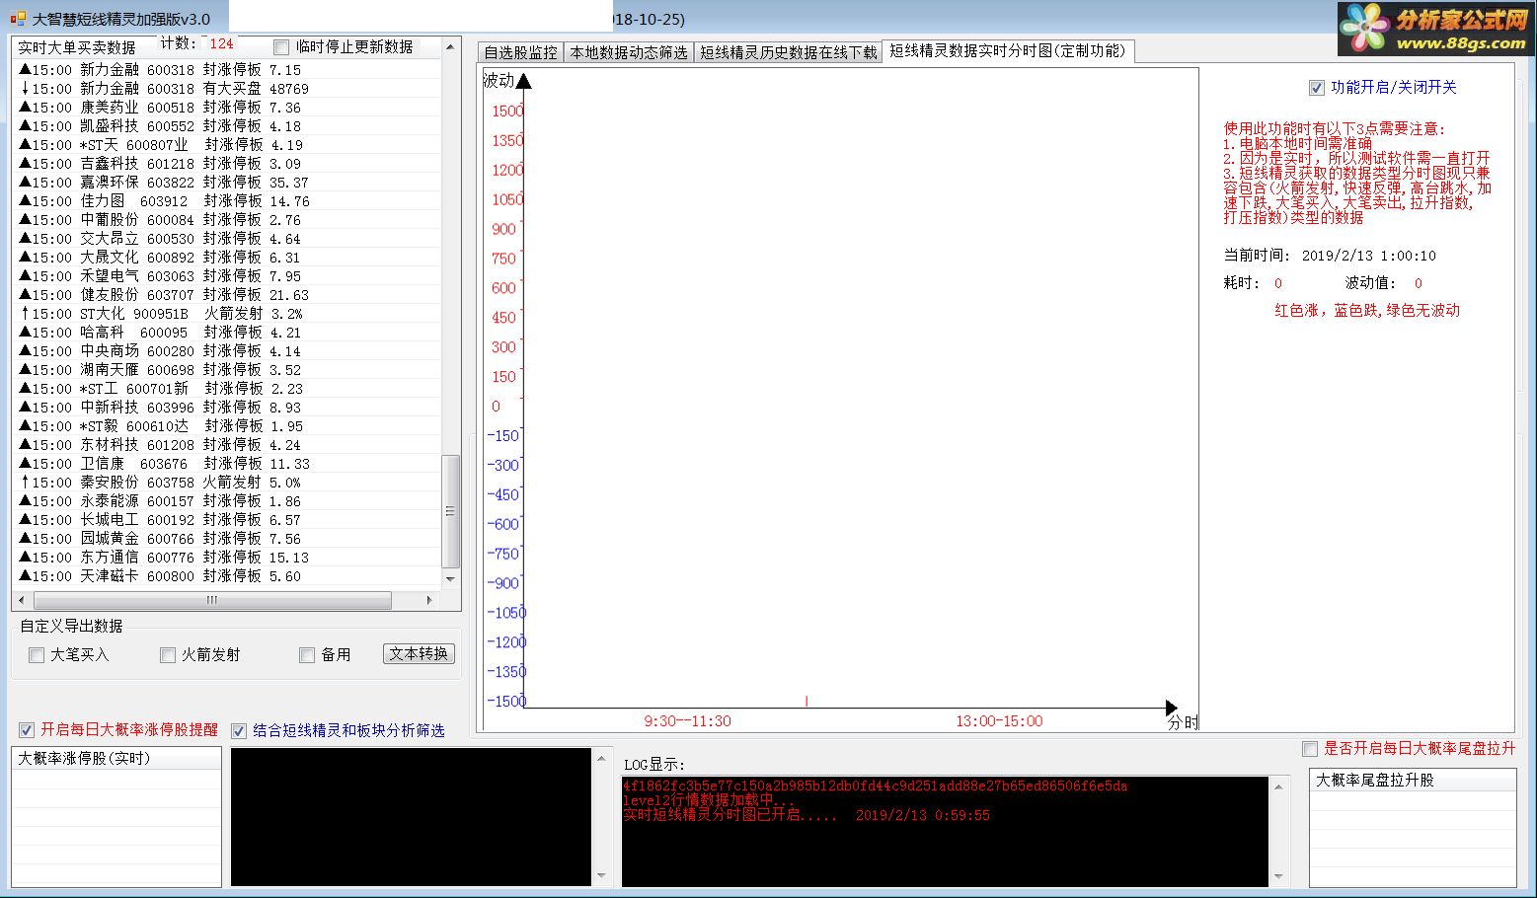
Task: Select row 新力金融 600318 封涨停板 7.15
Action: click(227, 70)
